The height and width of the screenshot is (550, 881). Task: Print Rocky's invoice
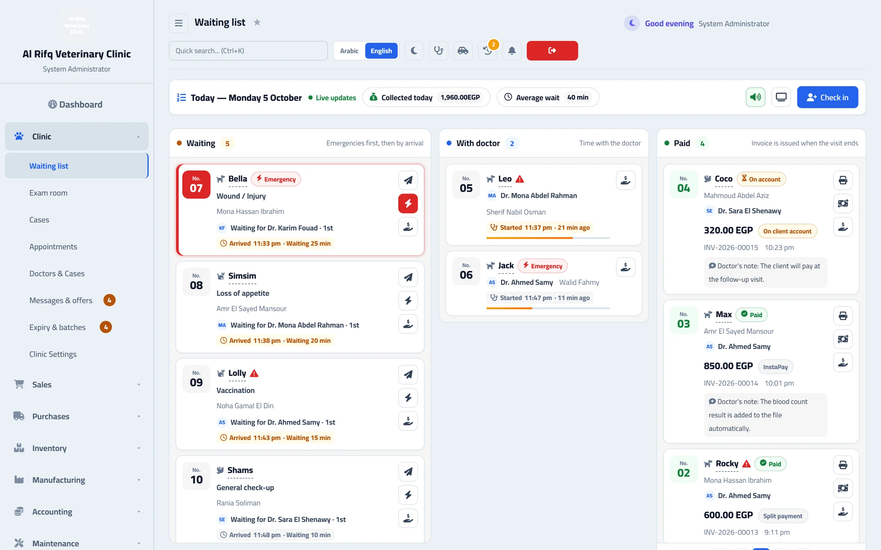click(x=843, y=465)
